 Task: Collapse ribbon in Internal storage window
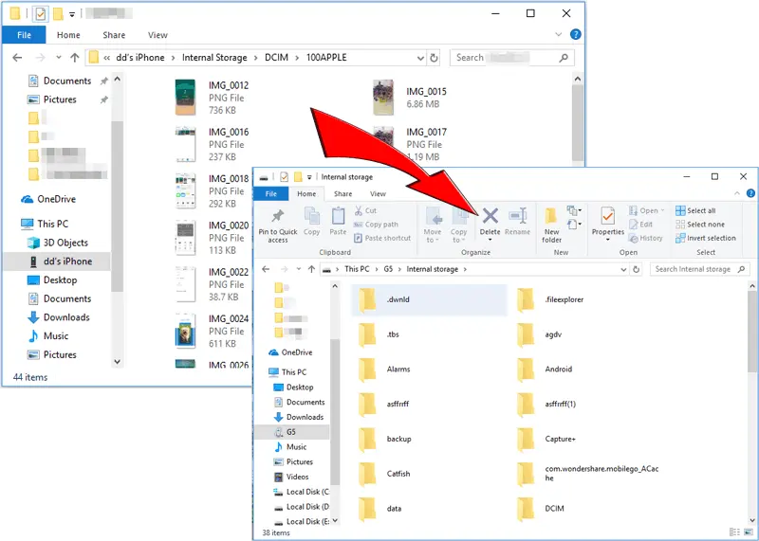point(737,193)
